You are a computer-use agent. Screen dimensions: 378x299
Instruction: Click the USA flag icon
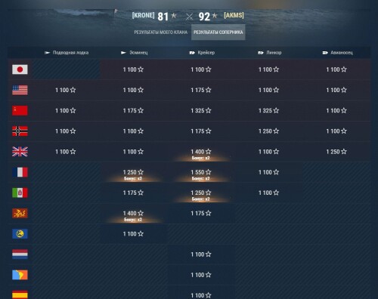click(20, 90)
